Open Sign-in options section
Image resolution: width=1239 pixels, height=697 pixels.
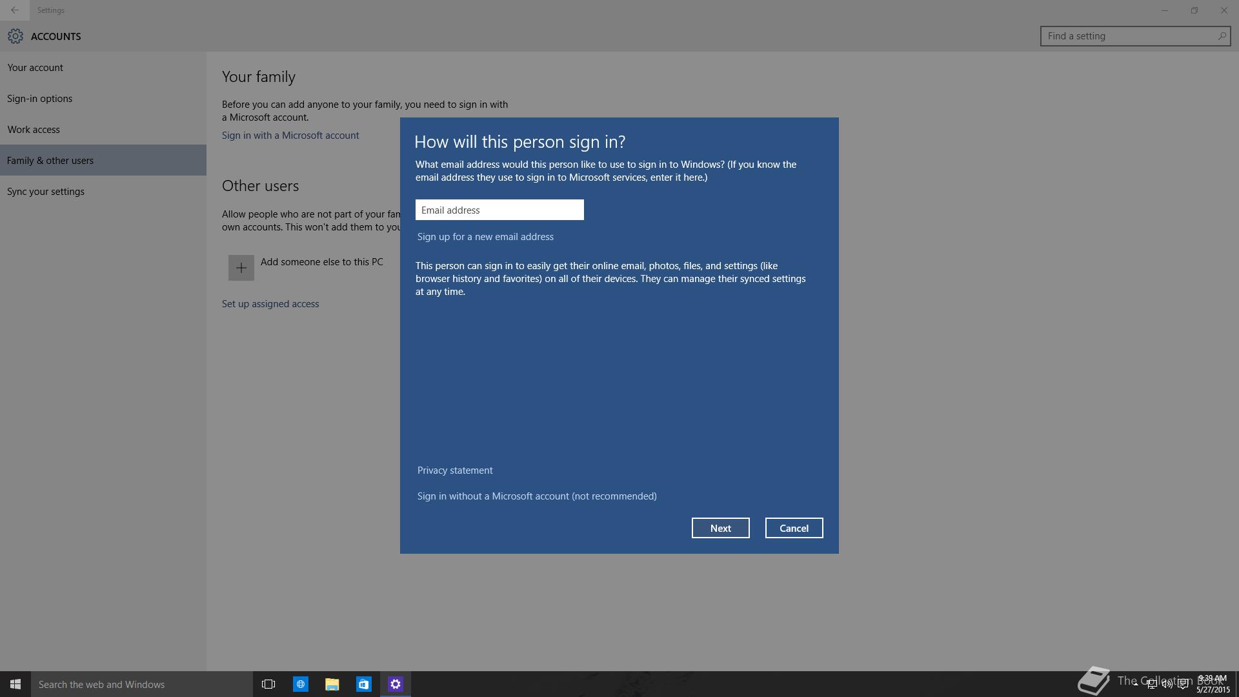coord(103,98)
